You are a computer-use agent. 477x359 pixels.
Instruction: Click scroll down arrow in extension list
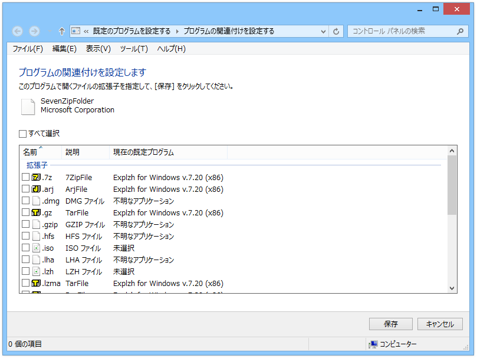452,288
